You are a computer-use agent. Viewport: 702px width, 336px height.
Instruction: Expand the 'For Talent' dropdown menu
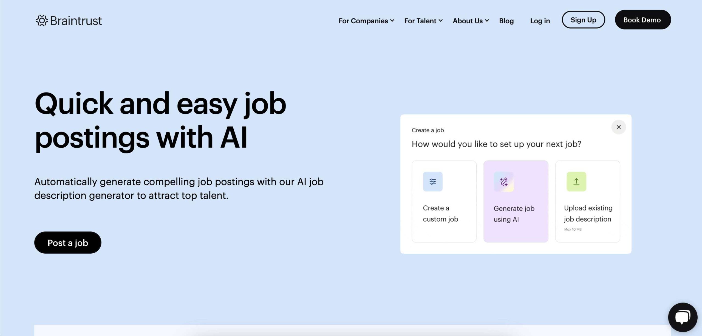(x=423, y=20)
